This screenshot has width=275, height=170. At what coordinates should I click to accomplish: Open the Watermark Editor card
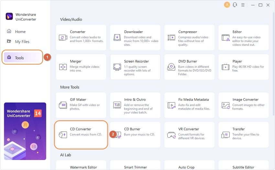pyautogui.click(x=81, y=165)
